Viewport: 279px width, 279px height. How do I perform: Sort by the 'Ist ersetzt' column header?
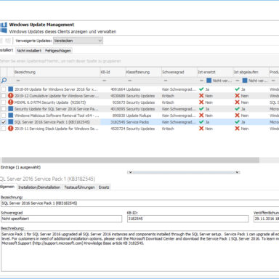(215, 72)
